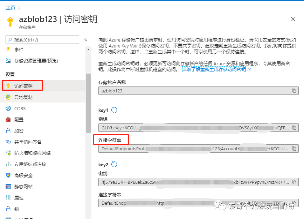Viewport: 304px width, 219px height.
Task: Click the search box 搜索(Ctrl+/)
Action: 42,40
